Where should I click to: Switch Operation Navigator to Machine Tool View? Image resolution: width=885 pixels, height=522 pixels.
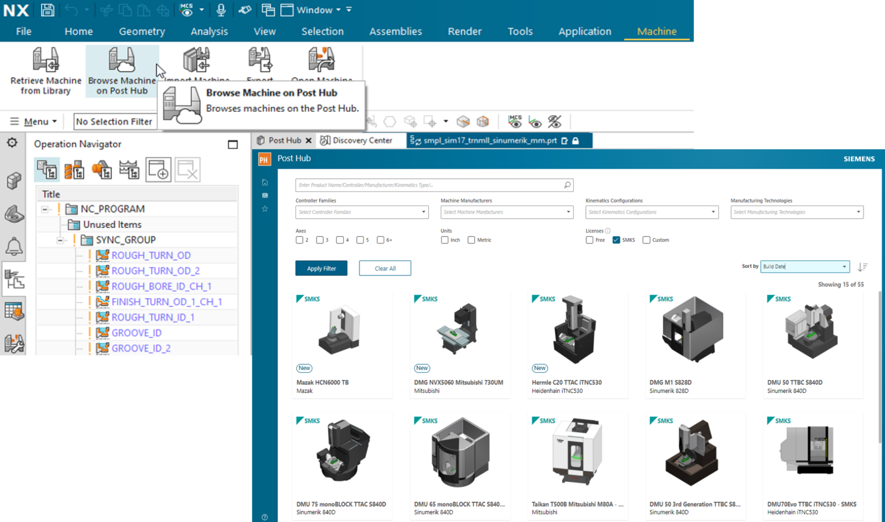tap(75, 169)
